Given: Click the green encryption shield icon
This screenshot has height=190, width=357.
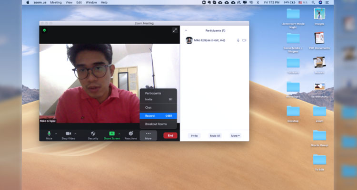Looking at the screenshot, I should pos(44,30).
